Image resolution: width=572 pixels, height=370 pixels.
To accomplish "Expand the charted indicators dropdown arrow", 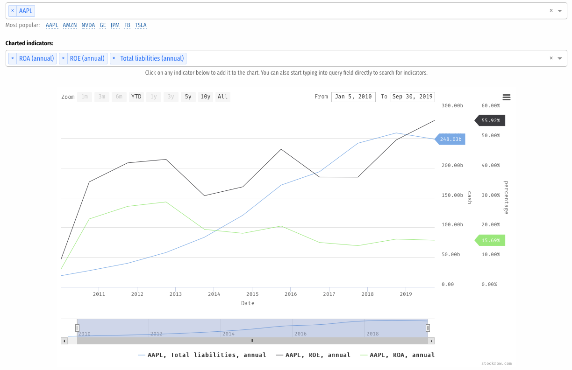I will click(560, 58).
